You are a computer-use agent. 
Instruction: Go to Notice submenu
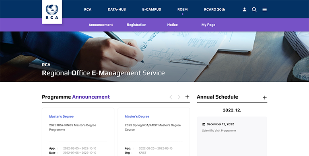tap(173, 25)
